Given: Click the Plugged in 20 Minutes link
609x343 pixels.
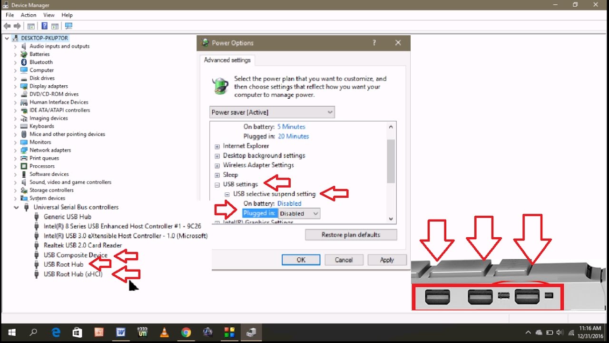Looking at the screenshot, I should (x=294, y=136).
